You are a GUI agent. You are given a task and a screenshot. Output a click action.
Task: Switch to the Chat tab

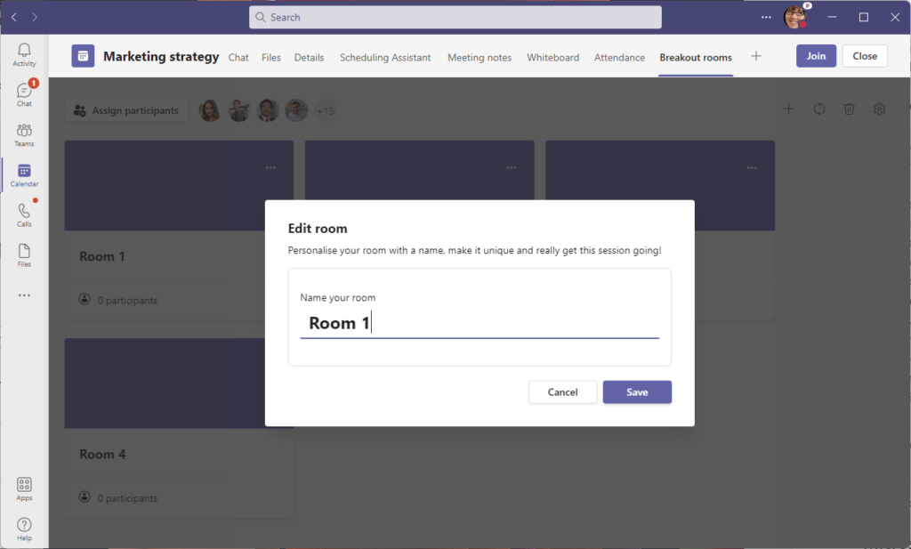[x=238, y=58]
